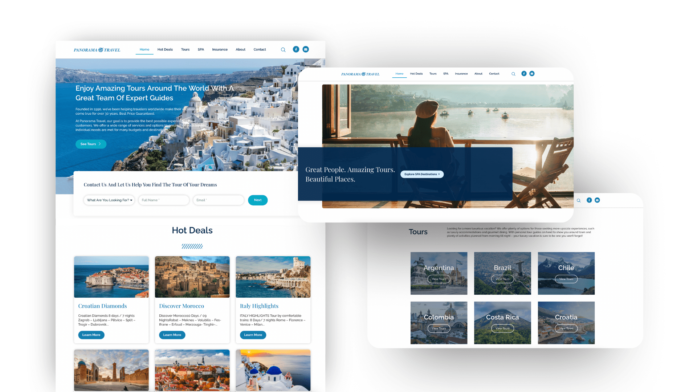Screen dimensions: 697x392
Task: Select the 'What Are You Looking For?' dropdown
Action: pos(109,200)
